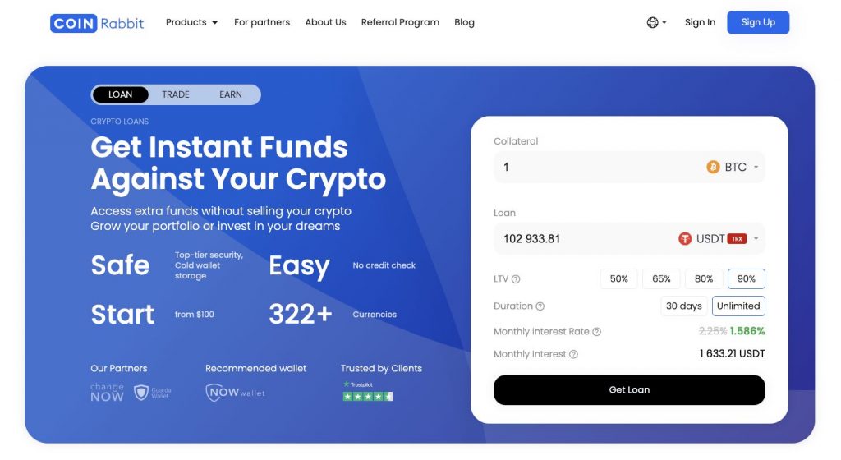Click the LTV help question icon
The height and width of the screenshot is (460, 841).
(x=516, y=279)
